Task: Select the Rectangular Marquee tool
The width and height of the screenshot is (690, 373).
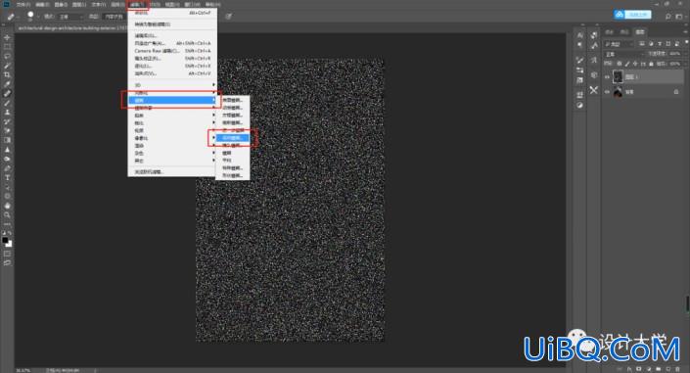Action: (7, 47)
